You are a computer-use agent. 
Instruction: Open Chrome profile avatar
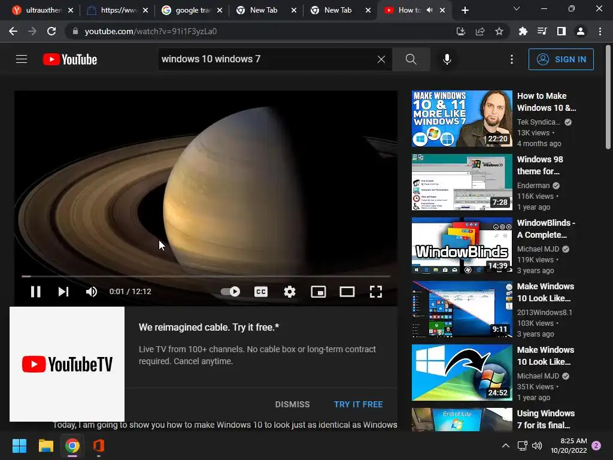tap(581, 31)
